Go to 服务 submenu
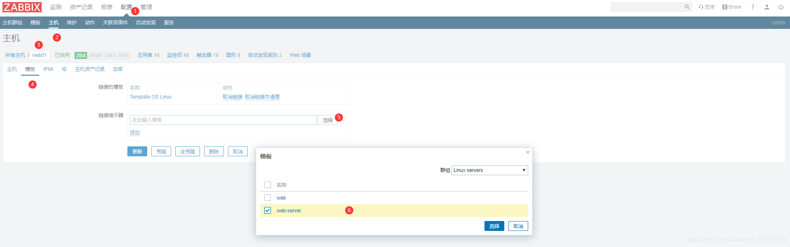Image resolution: width=790 pixels, height=247 pixels. coord(169,23)
